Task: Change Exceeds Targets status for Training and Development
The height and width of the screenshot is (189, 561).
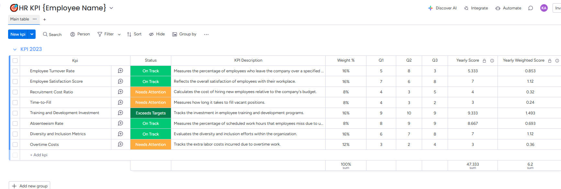Action: [151, 113]
